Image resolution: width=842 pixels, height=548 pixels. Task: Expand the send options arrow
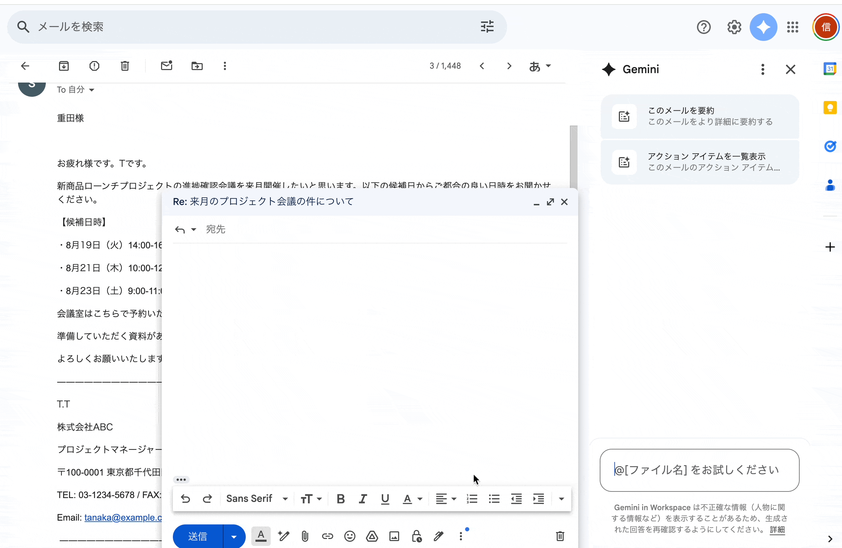tap(234, 536)
